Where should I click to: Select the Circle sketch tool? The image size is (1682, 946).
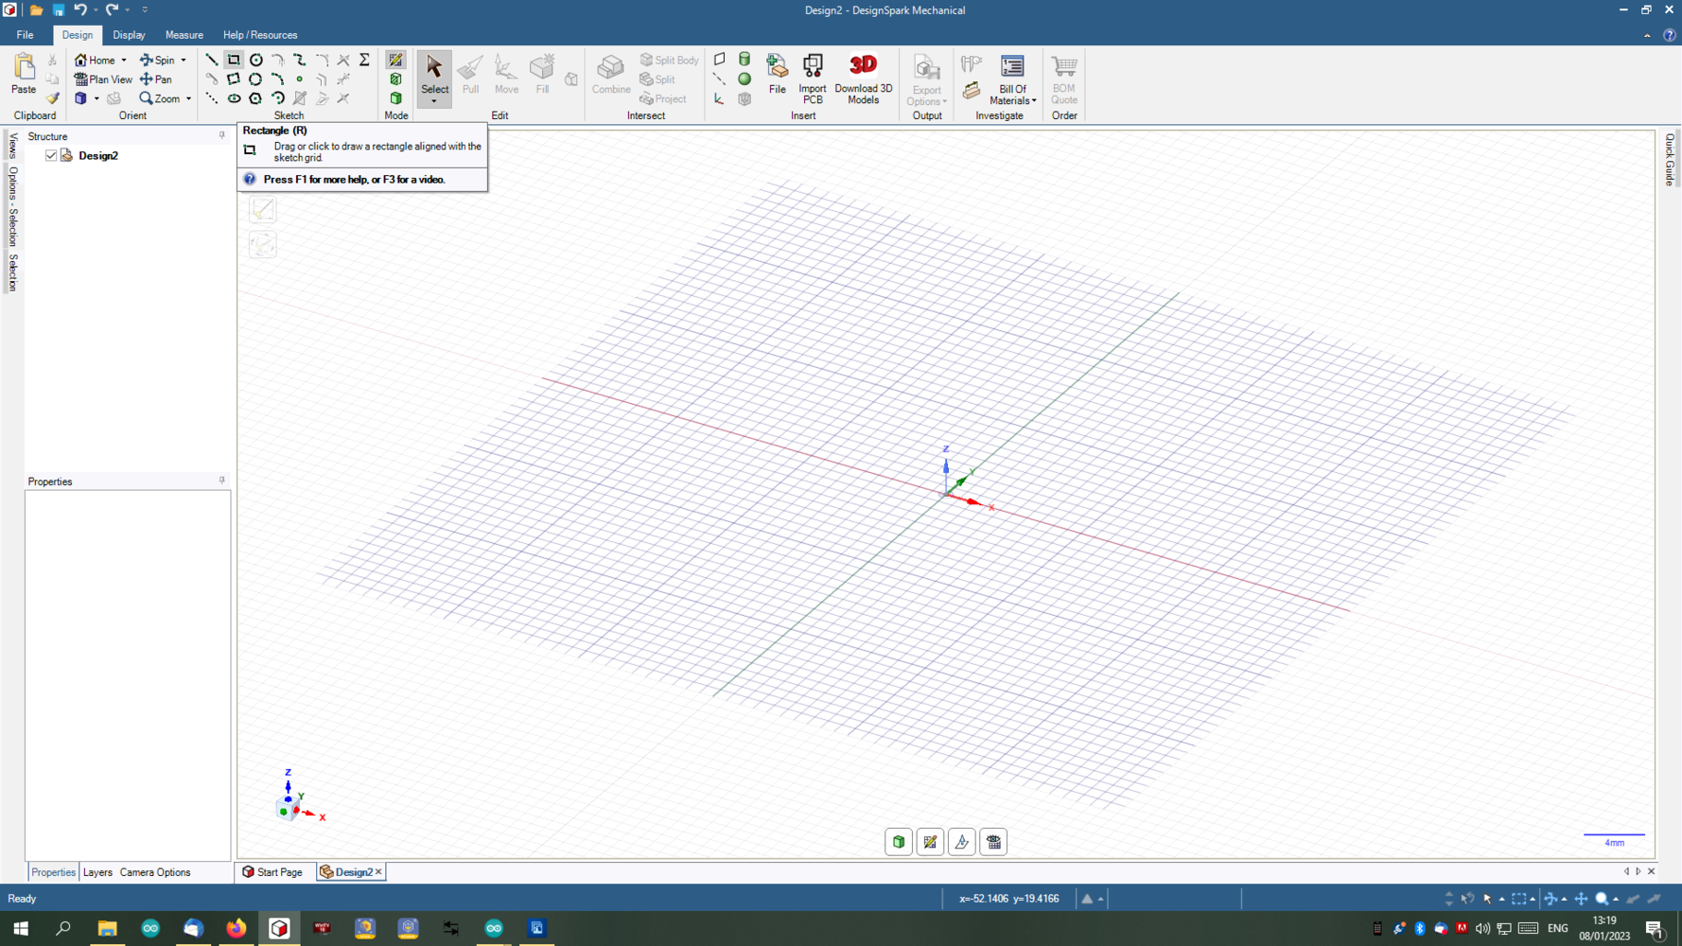click(x=256, y=60)
